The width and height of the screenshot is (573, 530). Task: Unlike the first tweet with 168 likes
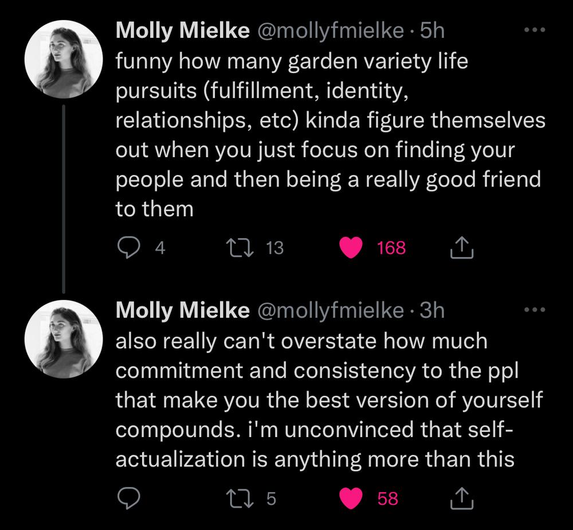pyautogui.click(x=351, y=248)
